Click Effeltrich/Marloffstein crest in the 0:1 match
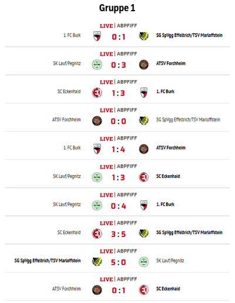This screenshot has height=303, width=235. pyautogui.click(x=143, y=36)
